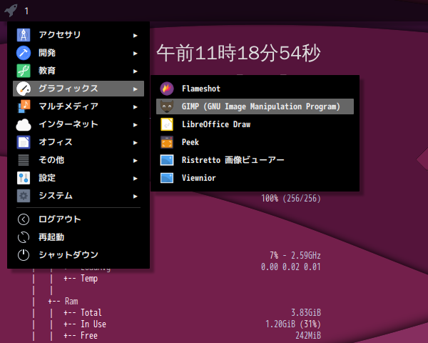Click the 7% - 2.59GHz value

(x=295, y=256)
